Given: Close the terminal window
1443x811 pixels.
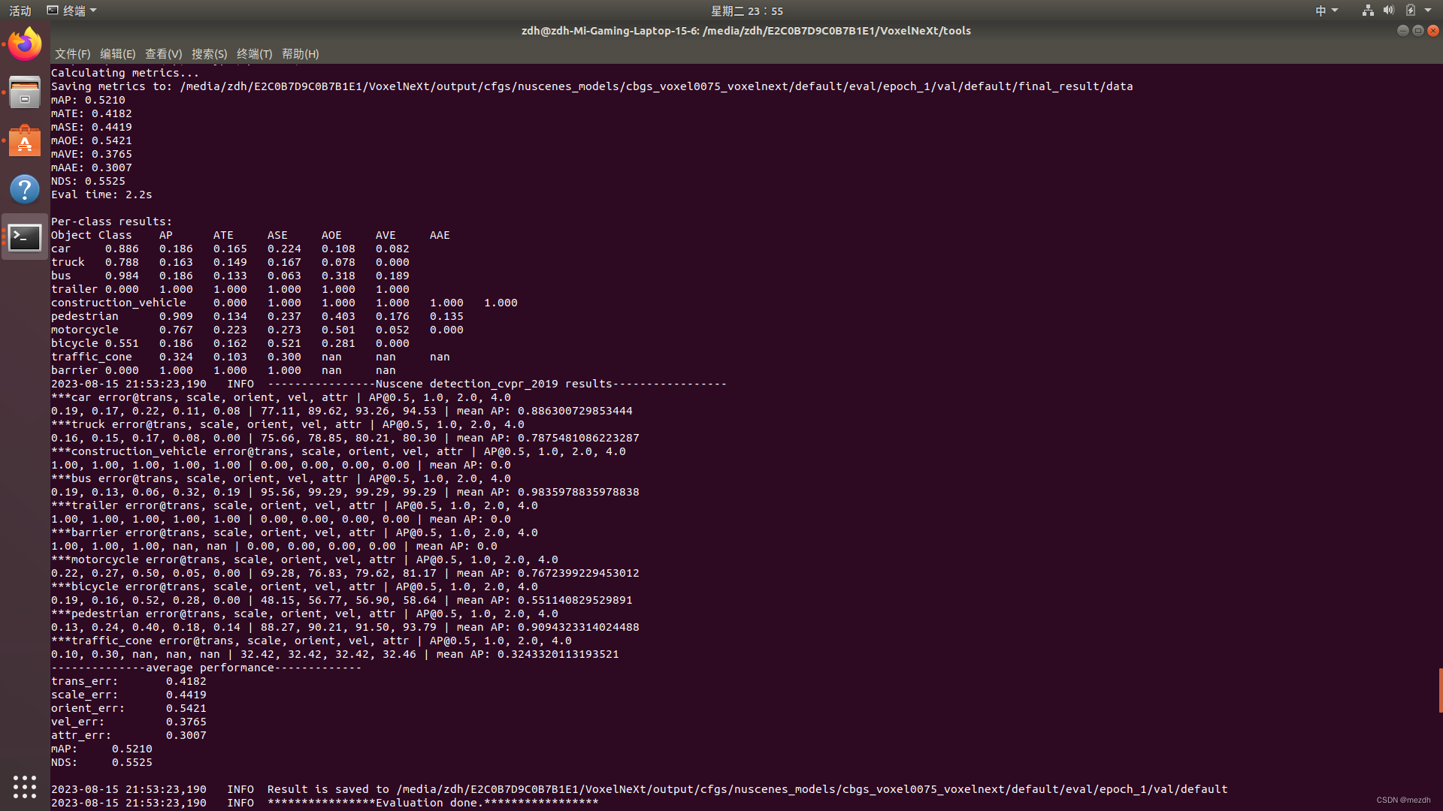Looking at the screenshot, I should (1433, 31).
